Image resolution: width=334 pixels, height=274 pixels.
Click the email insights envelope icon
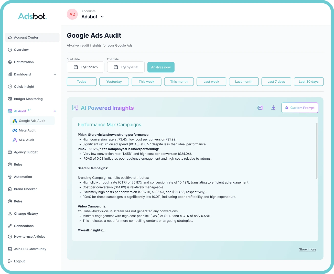tap(260, 108)
